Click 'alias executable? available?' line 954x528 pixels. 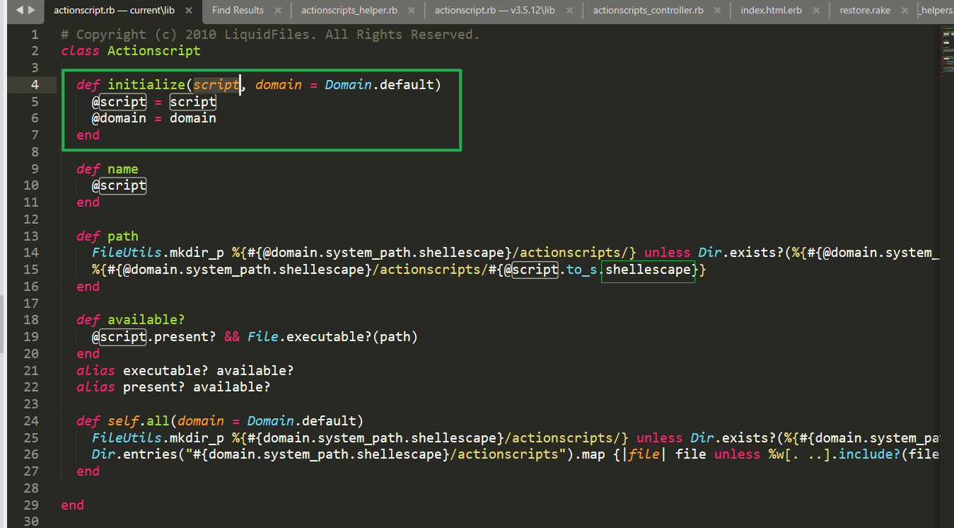pos(185,370)
